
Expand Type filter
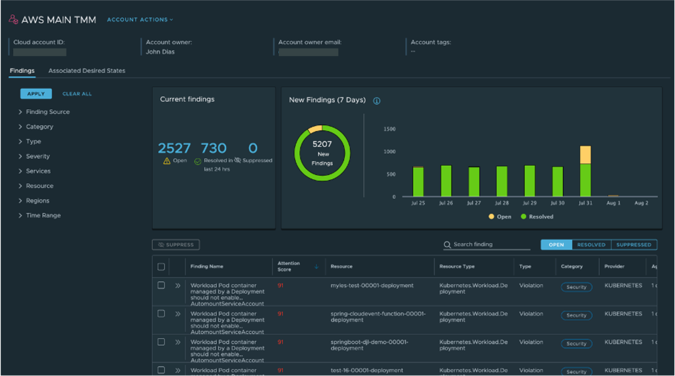click(x=30, y=142)
